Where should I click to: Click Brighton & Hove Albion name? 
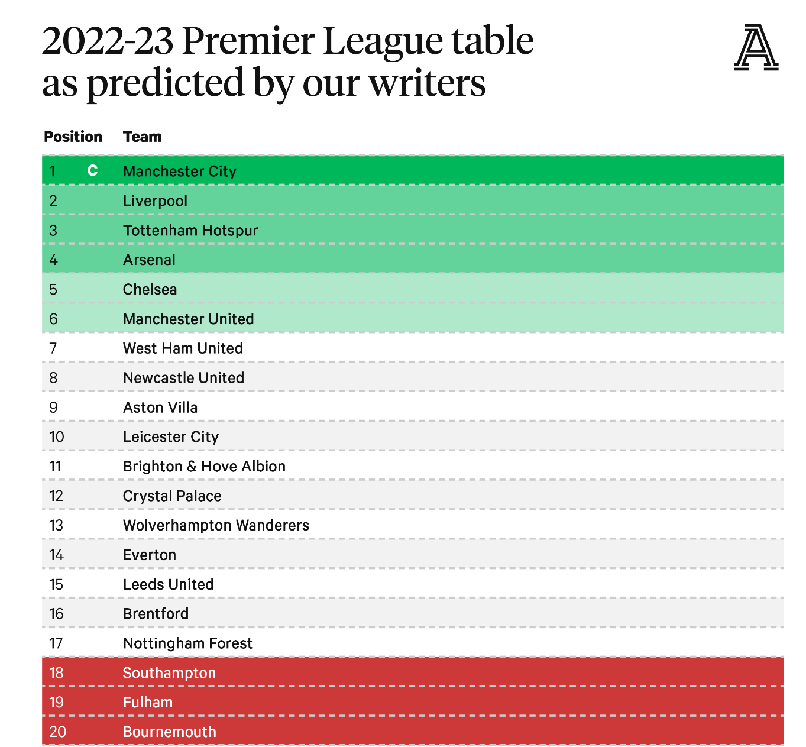tap(204, 467)
